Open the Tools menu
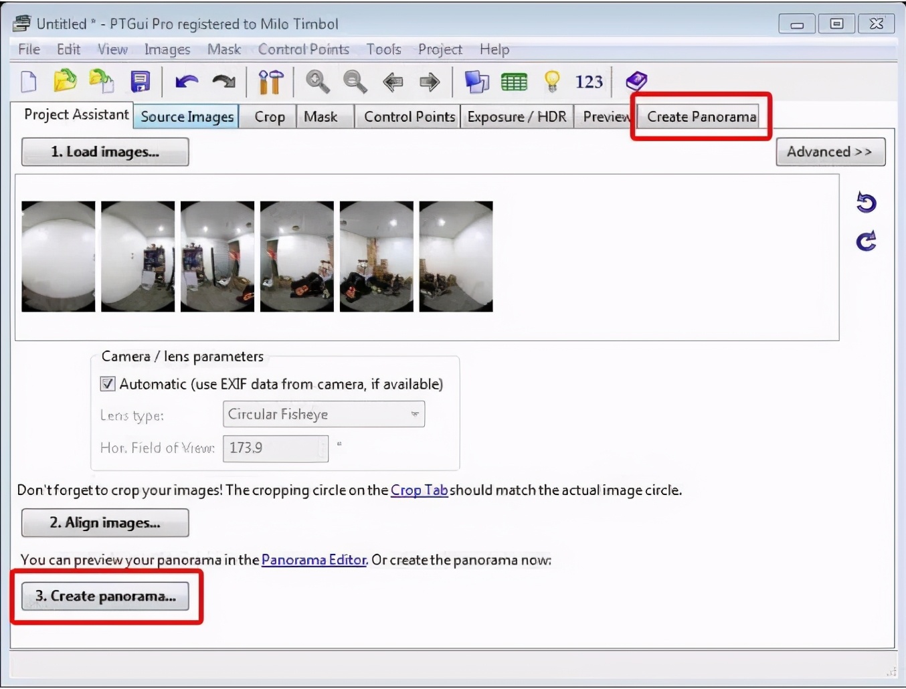 [383, 50]
